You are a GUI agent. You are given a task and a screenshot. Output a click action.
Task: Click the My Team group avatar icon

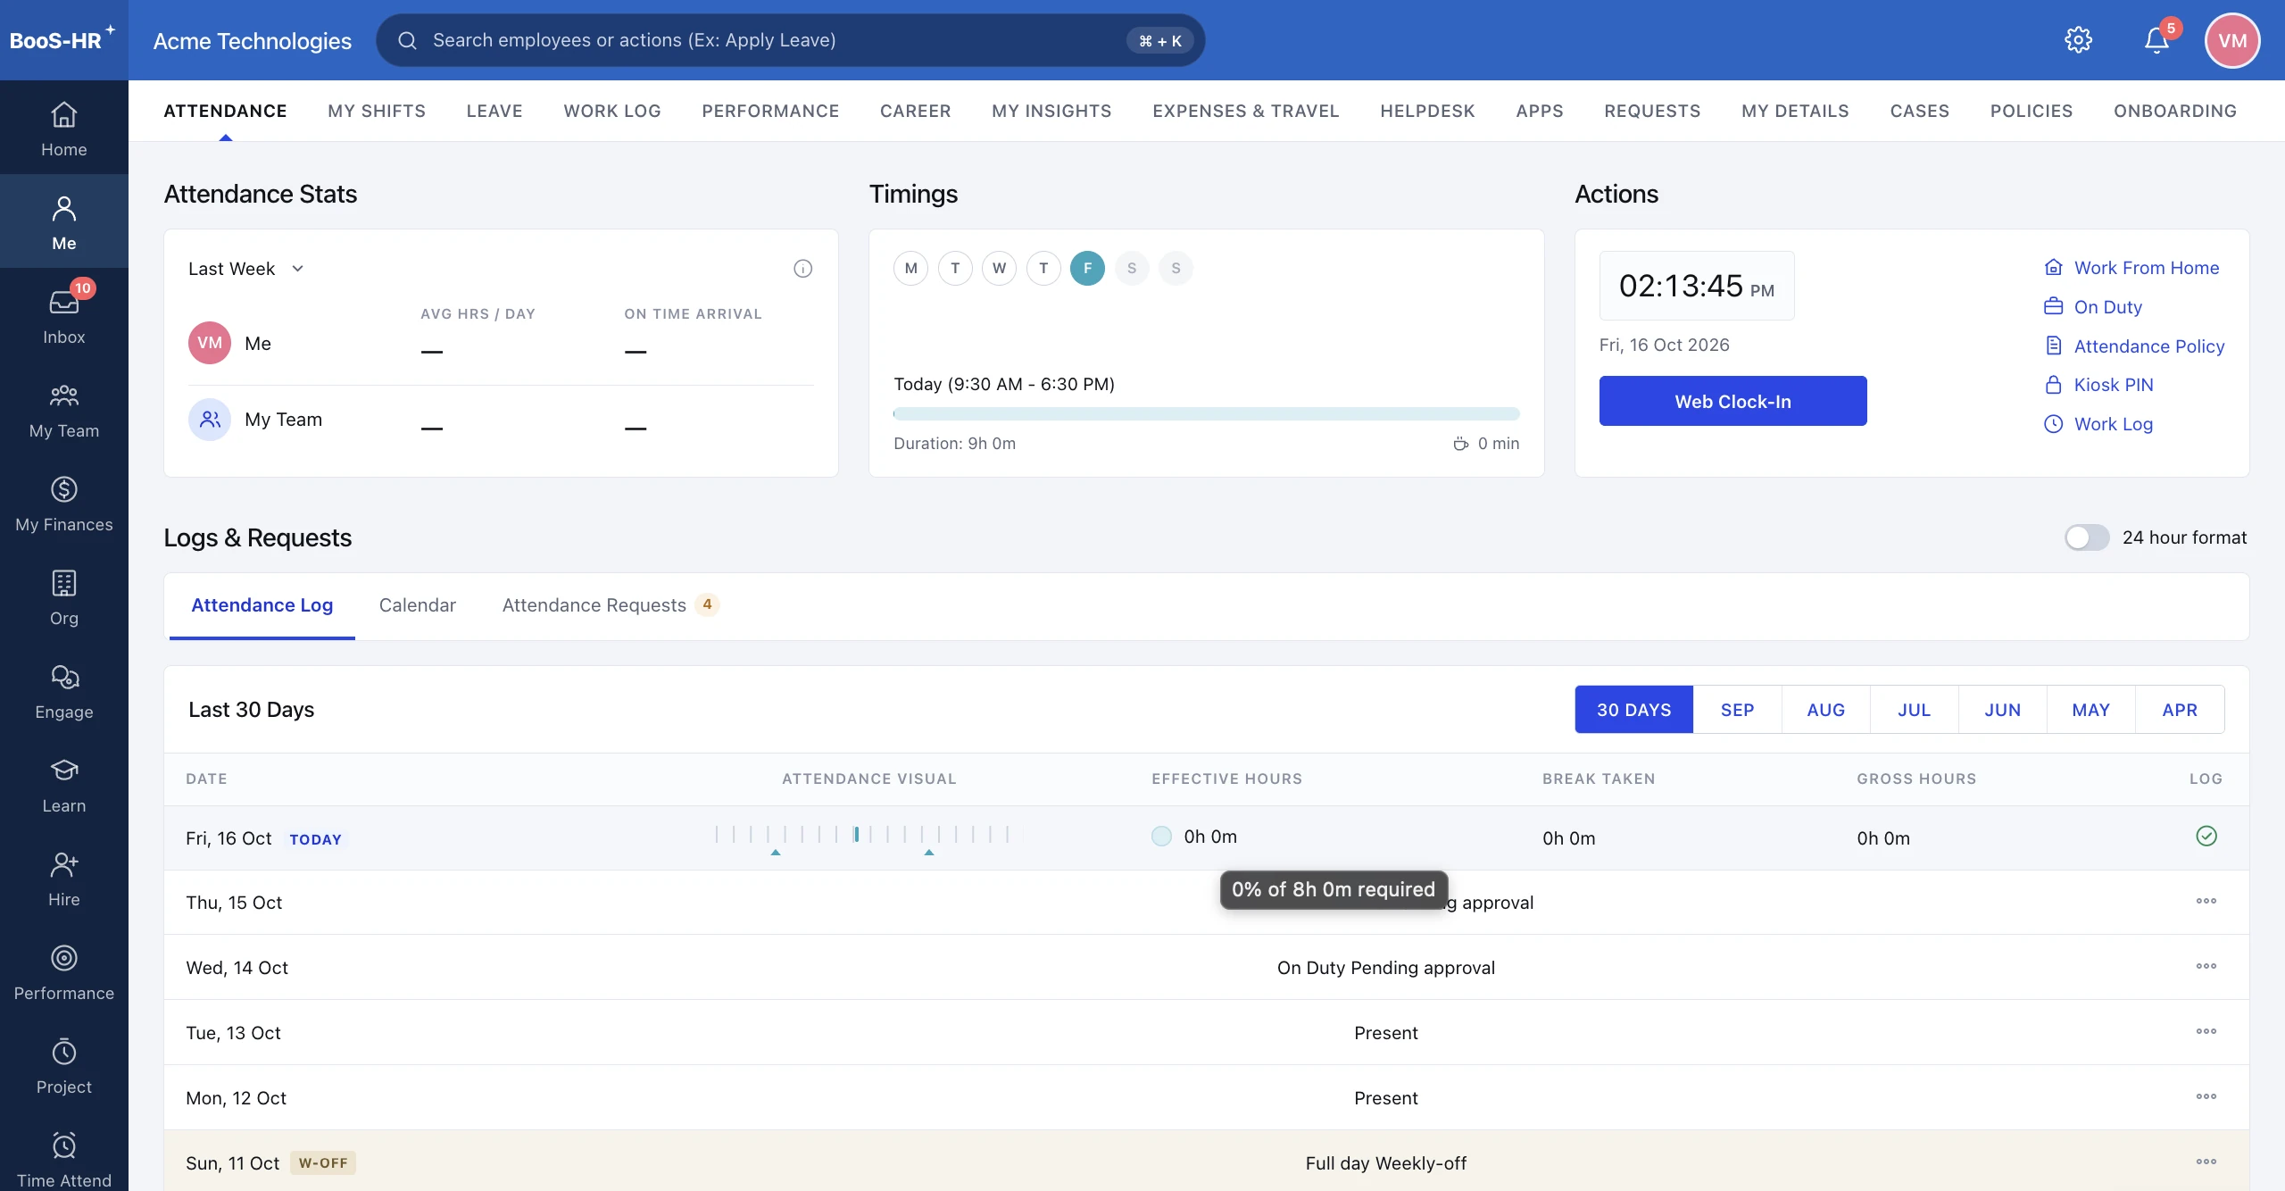[x=210, y=420]
